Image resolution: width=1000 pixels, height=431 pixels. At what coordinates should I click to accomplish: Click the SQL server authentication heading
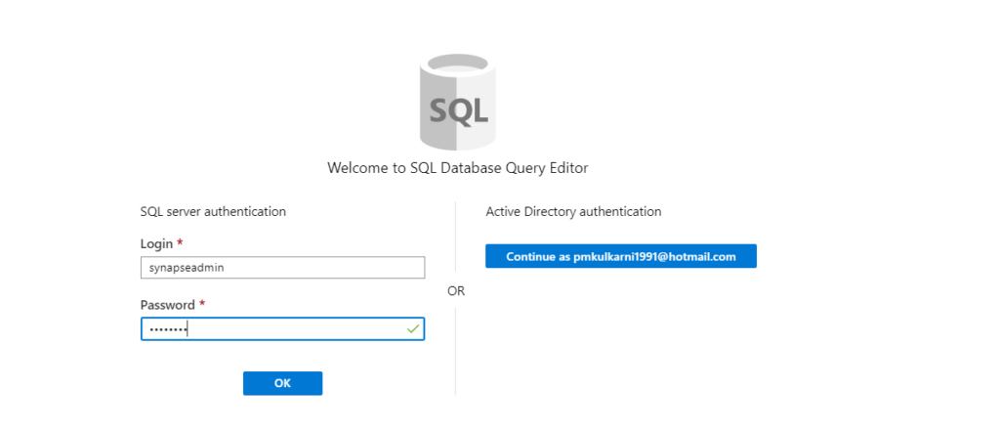(x=213, y=211)
